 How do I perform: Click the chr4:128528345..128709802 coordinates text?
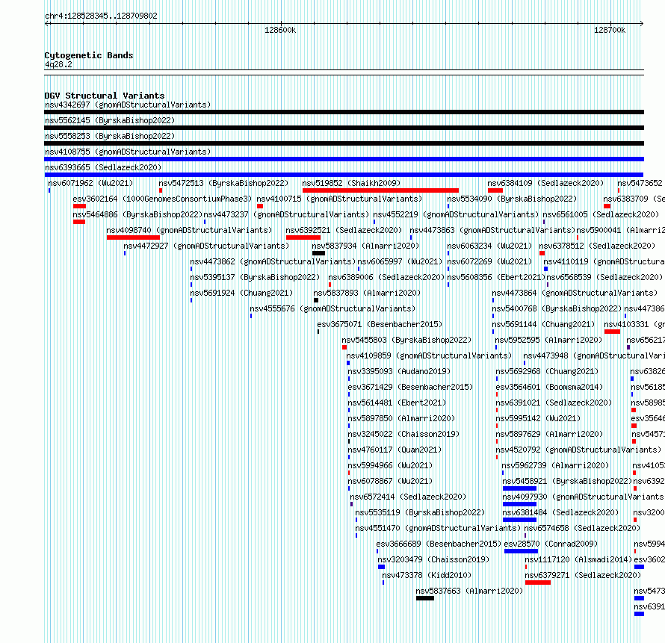tap(101, 16)
